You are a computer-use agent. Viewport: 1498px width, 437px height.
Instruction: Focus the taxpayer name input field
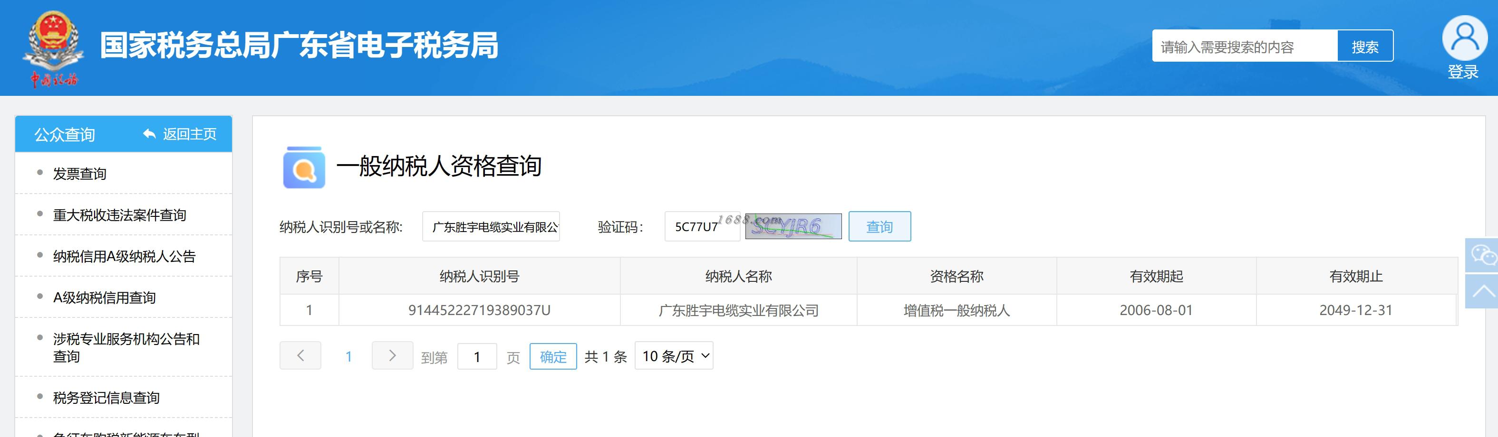(491, 226)
